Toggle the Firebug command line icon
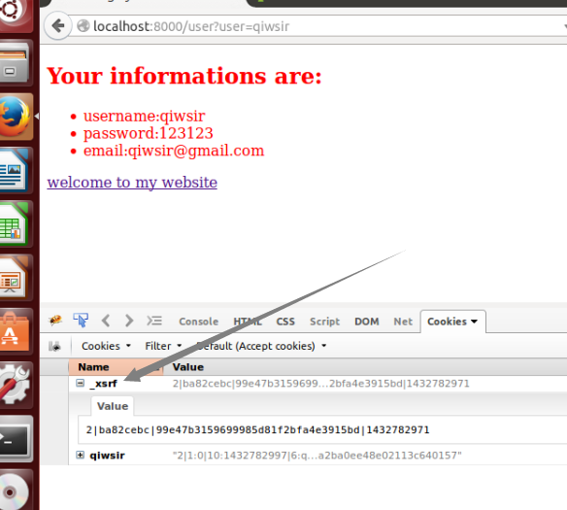567x510 pixels. [154, 321]
